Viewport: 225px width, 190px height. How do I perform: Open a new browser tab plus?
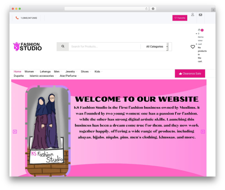pyautogui.click(x=213, y=10)
